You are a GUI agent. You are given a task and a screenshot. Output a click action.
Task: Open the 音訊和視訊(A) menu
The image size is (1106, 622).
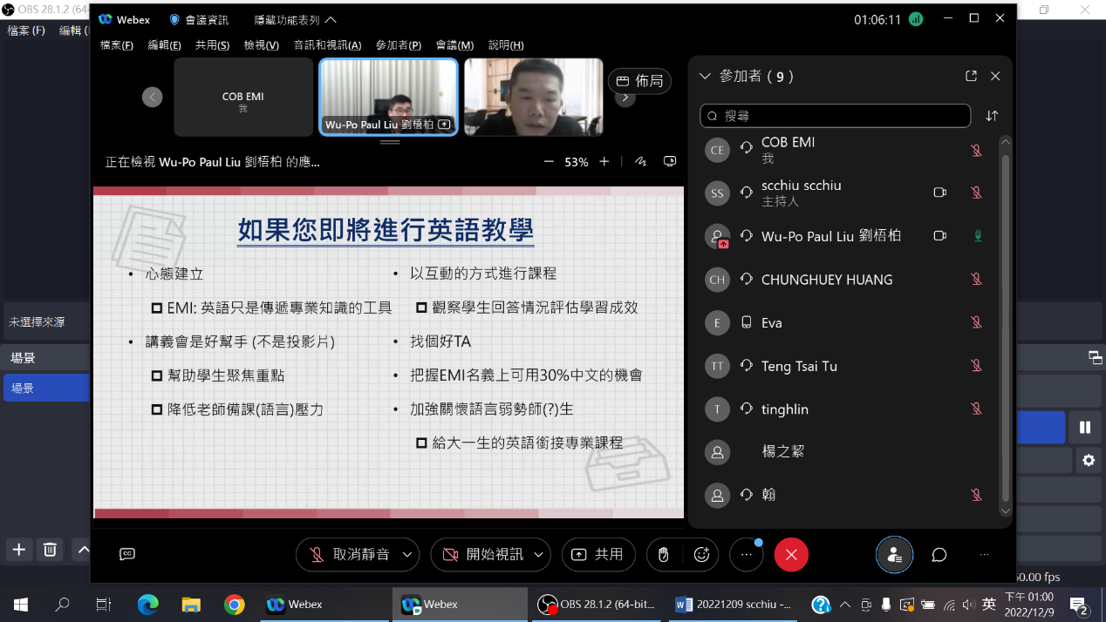pyautogui.click(x=327, y=45)
